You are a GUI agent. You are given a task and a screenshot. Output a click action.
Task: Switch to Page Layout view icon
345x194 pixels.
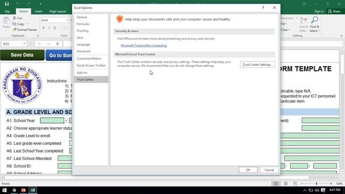pos(286,183)
